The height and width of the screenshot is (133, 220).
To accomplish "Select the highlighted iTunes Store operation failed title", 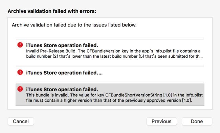I will click(62, 90).
